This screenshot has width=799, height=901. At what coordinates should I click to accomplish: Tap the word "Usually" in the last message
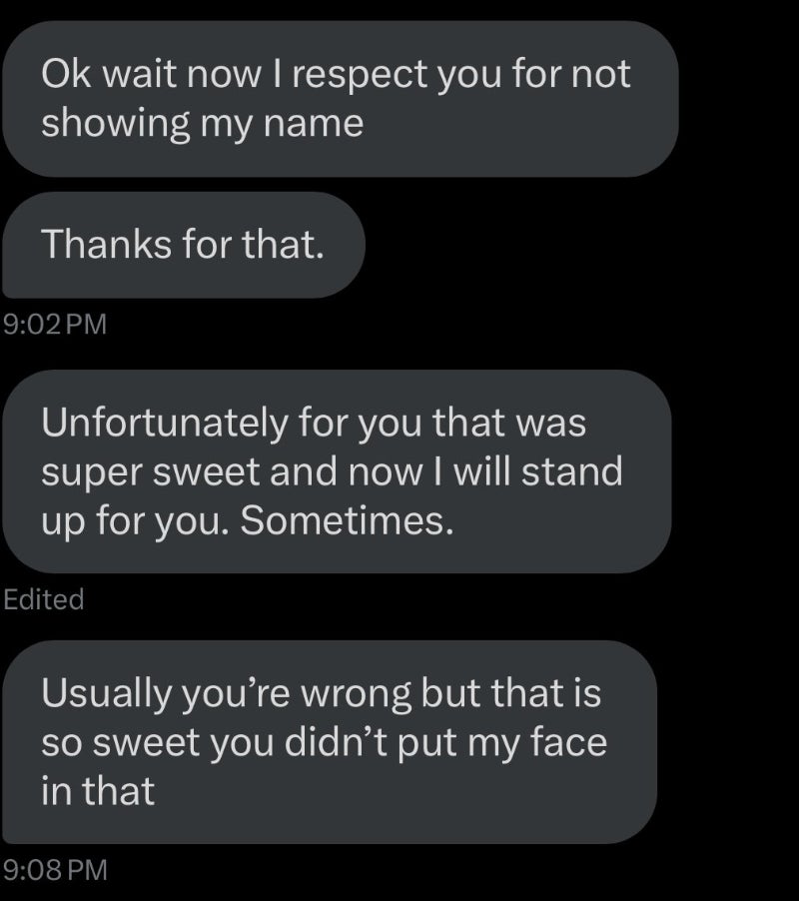coord(108,694)
